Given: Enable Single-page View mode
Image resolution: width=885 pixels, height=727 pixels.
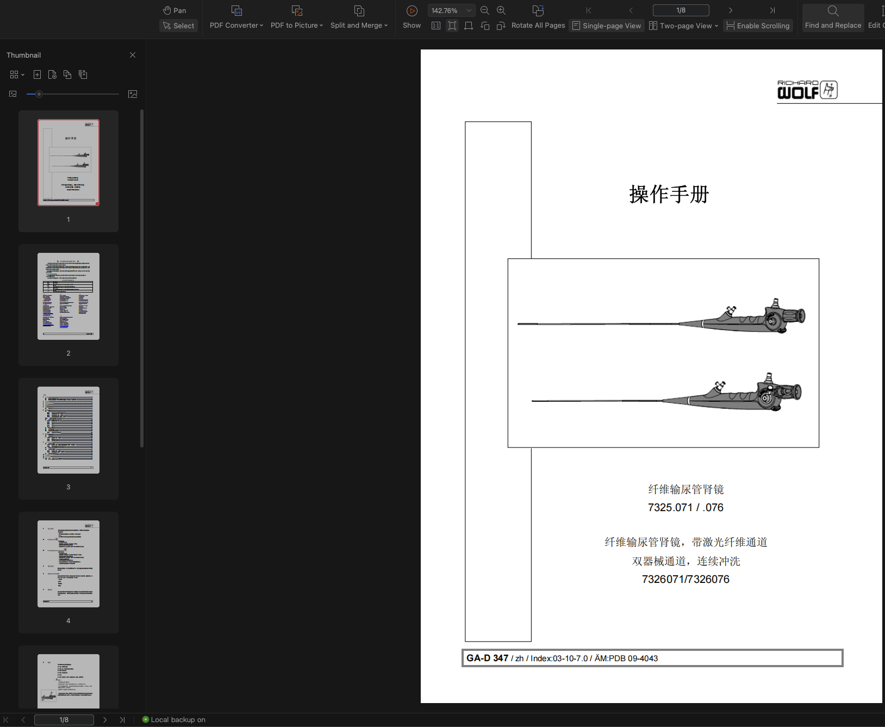Looking at the screenshot, I should tap(607, 26).
